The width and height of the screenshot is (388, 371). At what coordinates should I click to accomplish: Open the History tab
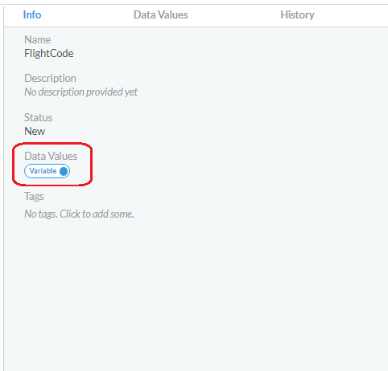[x=297, y=14]
